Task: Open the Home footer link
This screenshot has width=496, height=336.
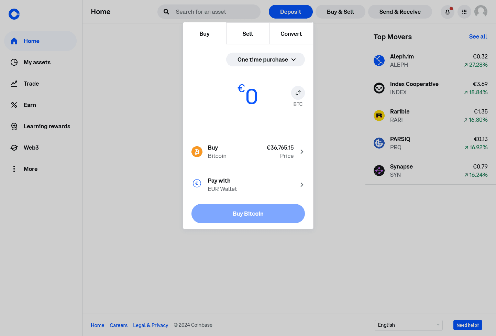Action: (98, 325)
